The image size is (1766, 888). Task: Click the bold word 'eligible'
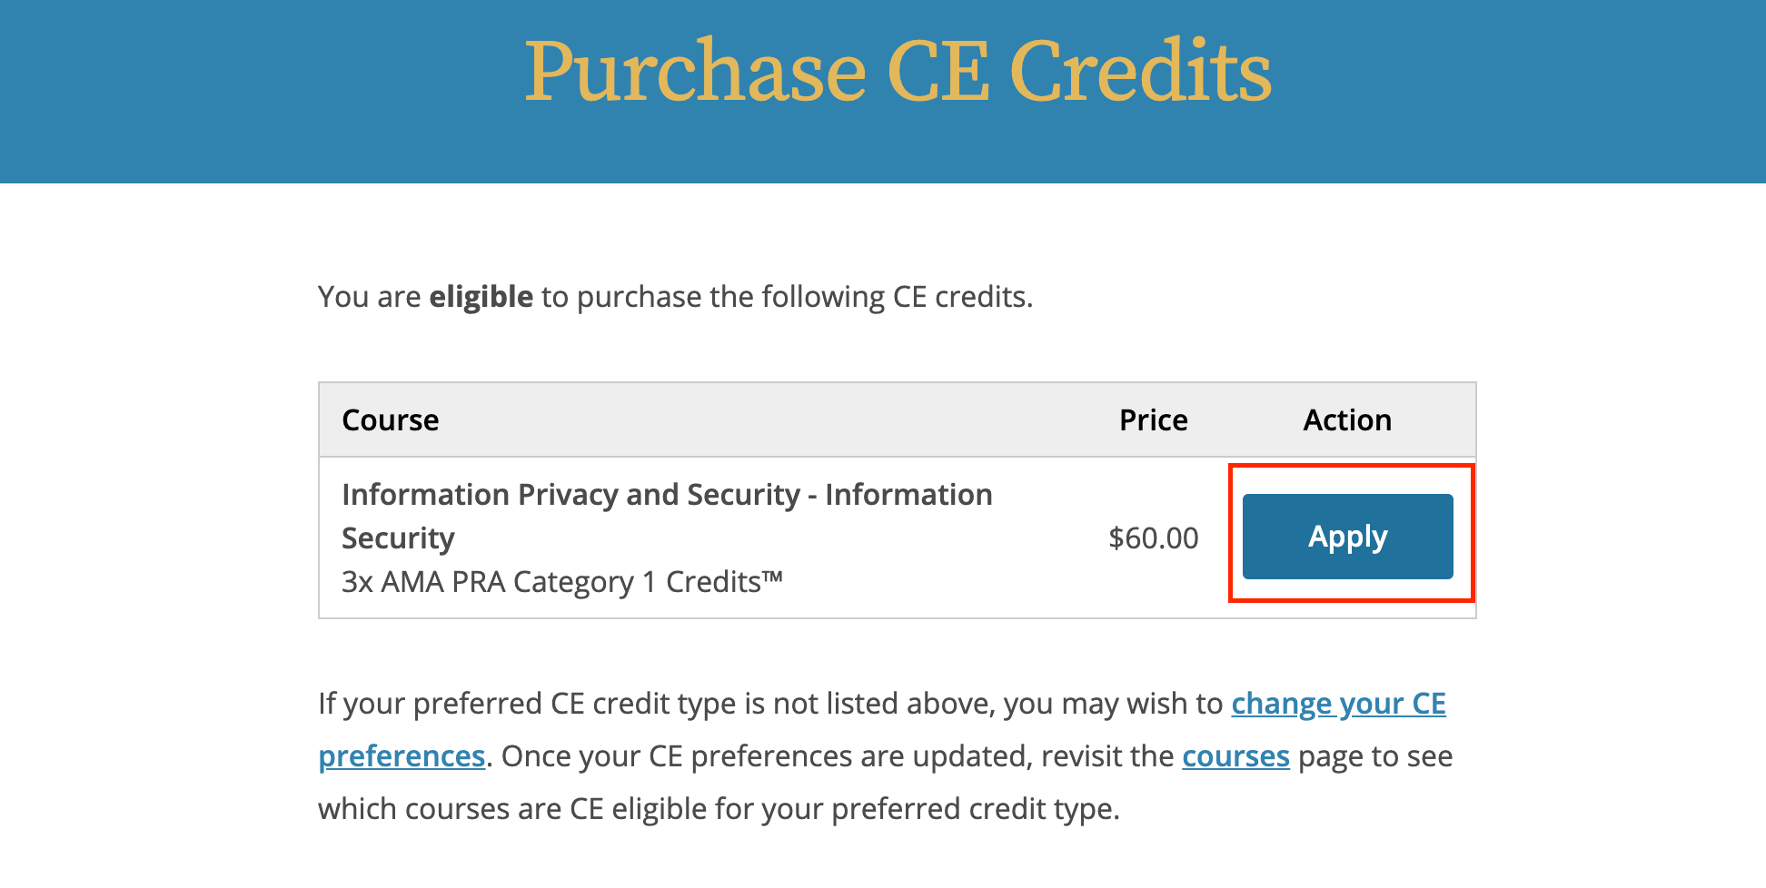[481, 297]
